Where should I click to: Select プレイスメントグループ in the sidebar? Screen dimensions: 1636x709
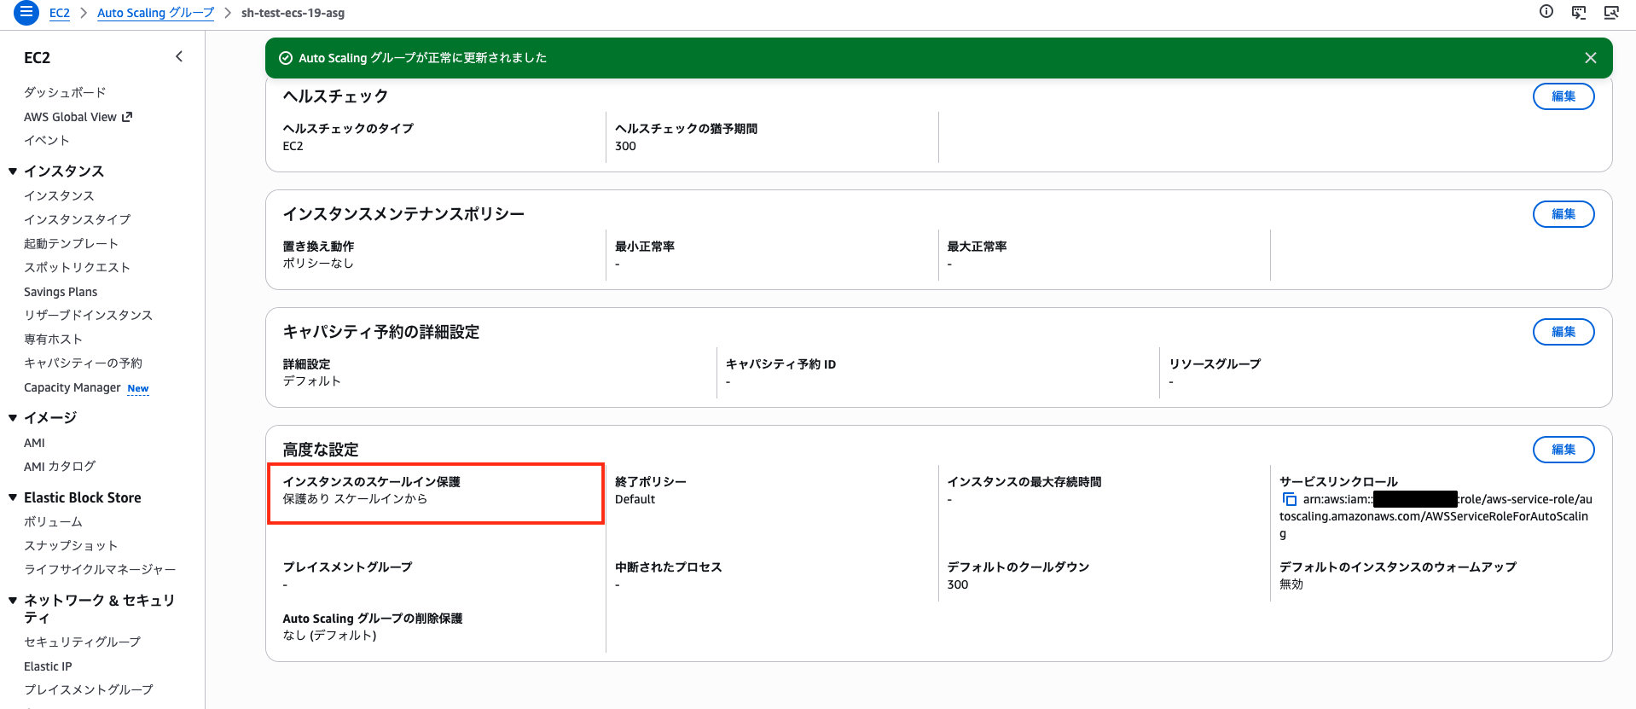tap(89, 689)
